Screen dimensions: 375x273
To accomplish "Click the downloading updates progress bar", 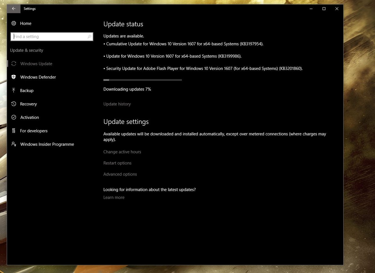I will pyautogui.click(x=142, y=80).
